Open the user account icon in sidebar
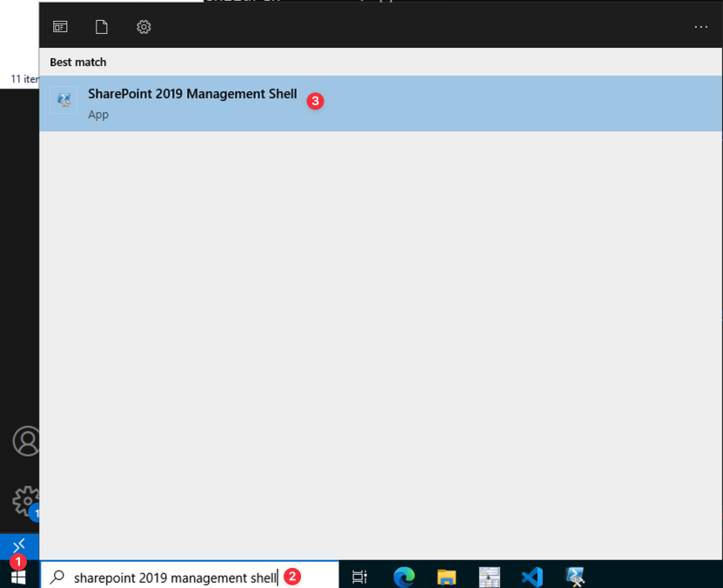Screen dimensions: 723x588 pos(27,441)
